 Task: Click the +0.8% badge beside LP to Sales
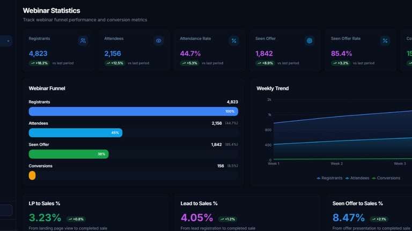click(76, 219)
